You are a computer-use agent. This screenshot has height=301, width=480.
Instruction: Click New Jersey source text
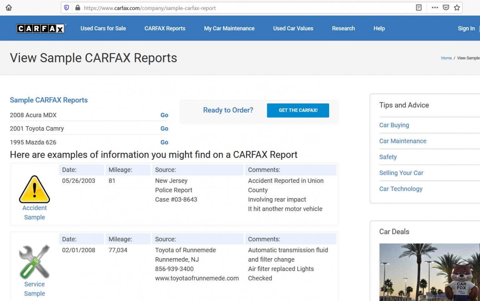[171, 181]
